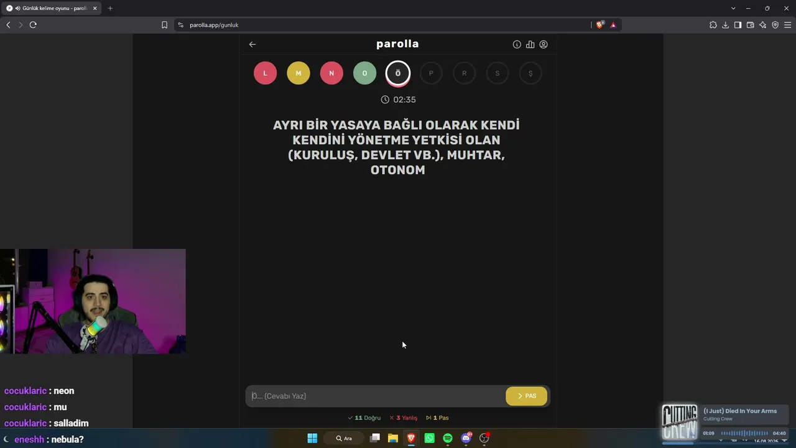Bookmark this page
The height and width of the screenshot is (448, 796).
click(x=164, y=25)
